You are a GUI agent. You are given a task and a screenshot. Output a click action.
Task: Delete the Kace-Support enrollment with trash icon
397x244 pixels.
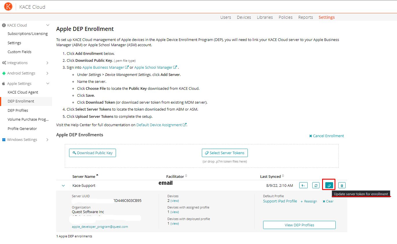click(x=342, y=185)
